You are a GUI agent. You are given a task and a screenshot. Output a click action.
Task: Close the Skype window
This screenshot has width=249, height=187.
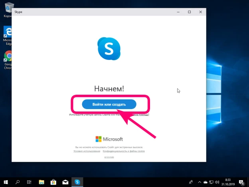point(201,12)
